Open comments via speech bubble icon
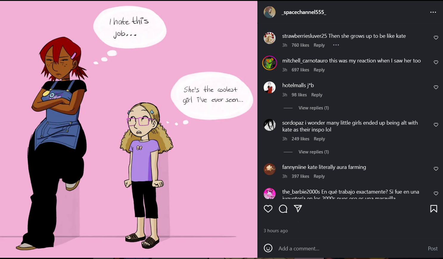The image size is (443, 259). tap(283, 209)
